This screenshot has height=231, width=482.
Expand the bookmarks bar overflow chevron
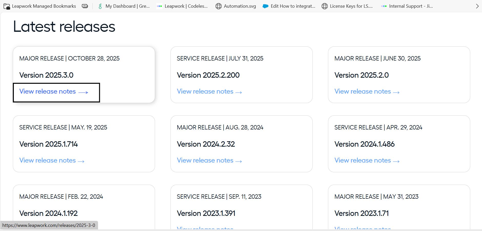[x=477, y=6]
